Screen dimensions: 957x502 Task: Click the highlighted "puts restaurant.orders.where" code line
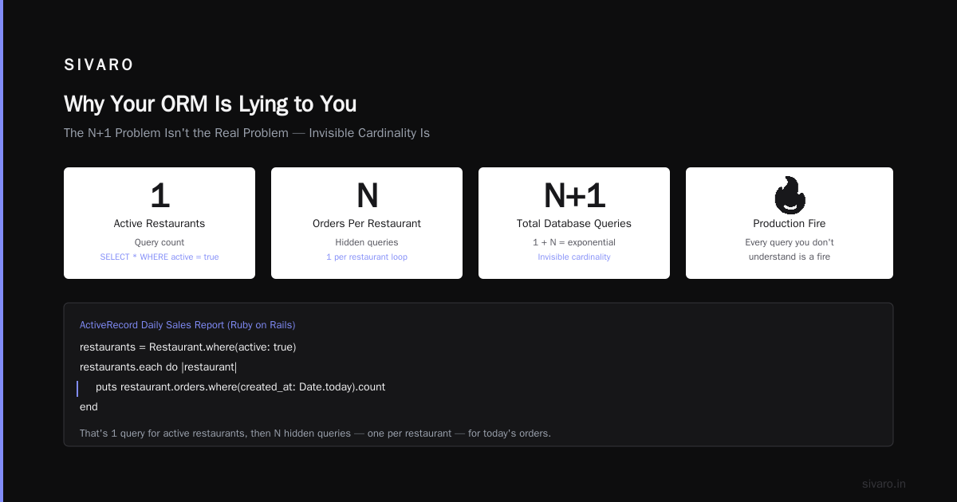click(240, 387)
